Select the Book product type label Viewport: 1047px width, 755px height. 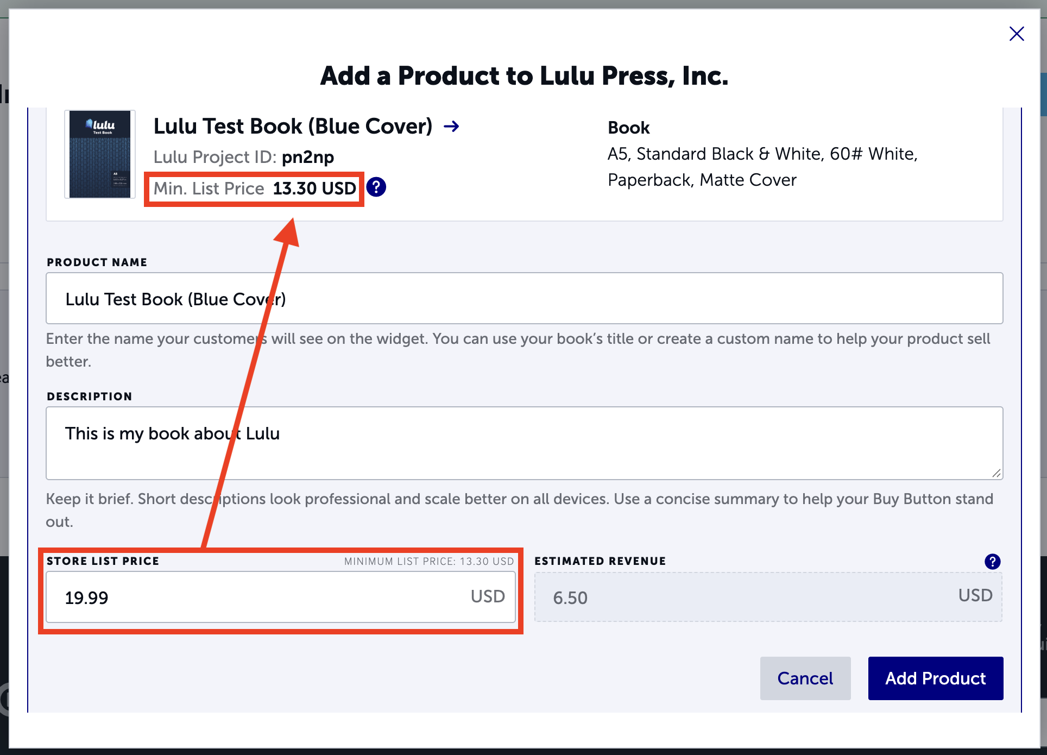pyautogui.click(x=628, y=128)
